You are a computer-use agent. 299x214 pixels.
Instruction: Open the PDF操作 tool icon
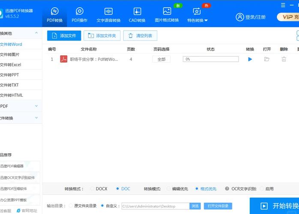(79, 12)
